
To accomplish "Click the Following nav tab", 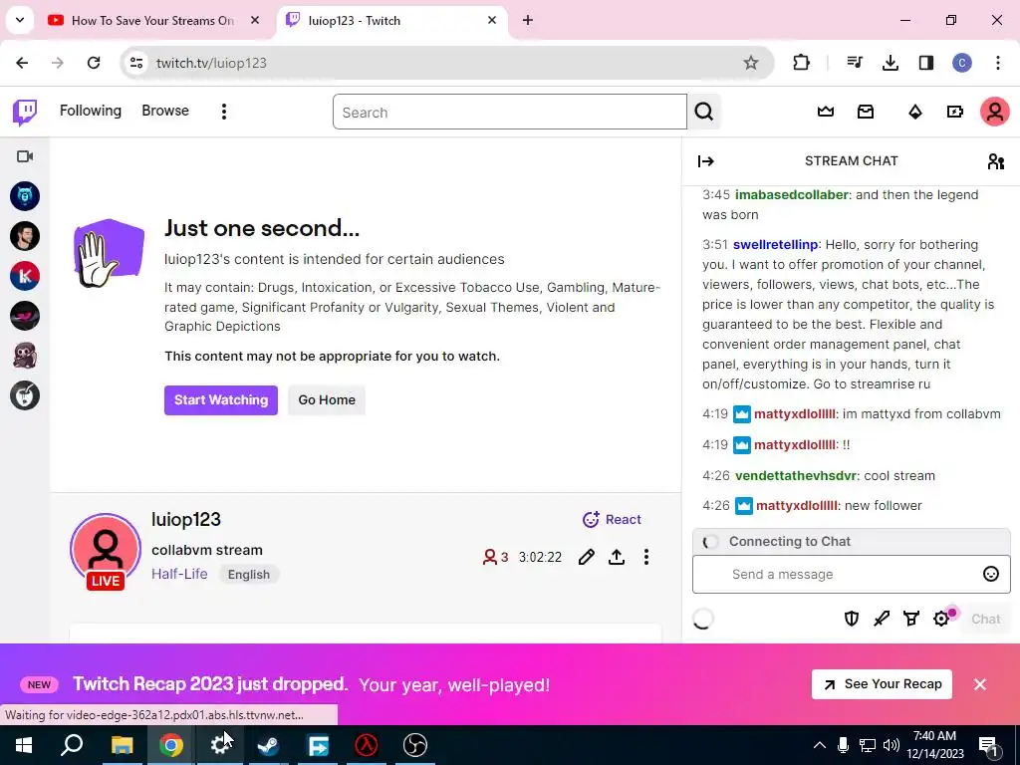I will pos(91,111).
